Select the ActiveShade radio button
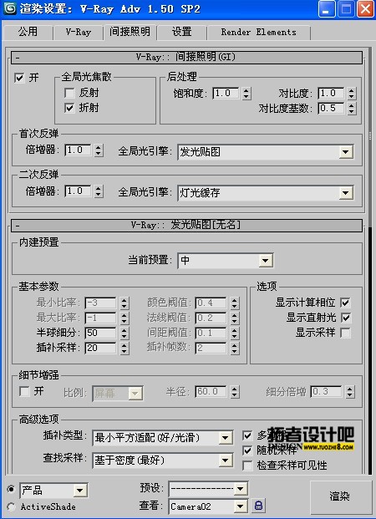 point(11,506)
